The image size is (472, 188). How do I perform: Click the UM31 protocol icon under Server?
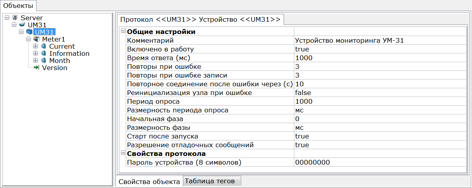pyautogui.click(x=22, y=25)
